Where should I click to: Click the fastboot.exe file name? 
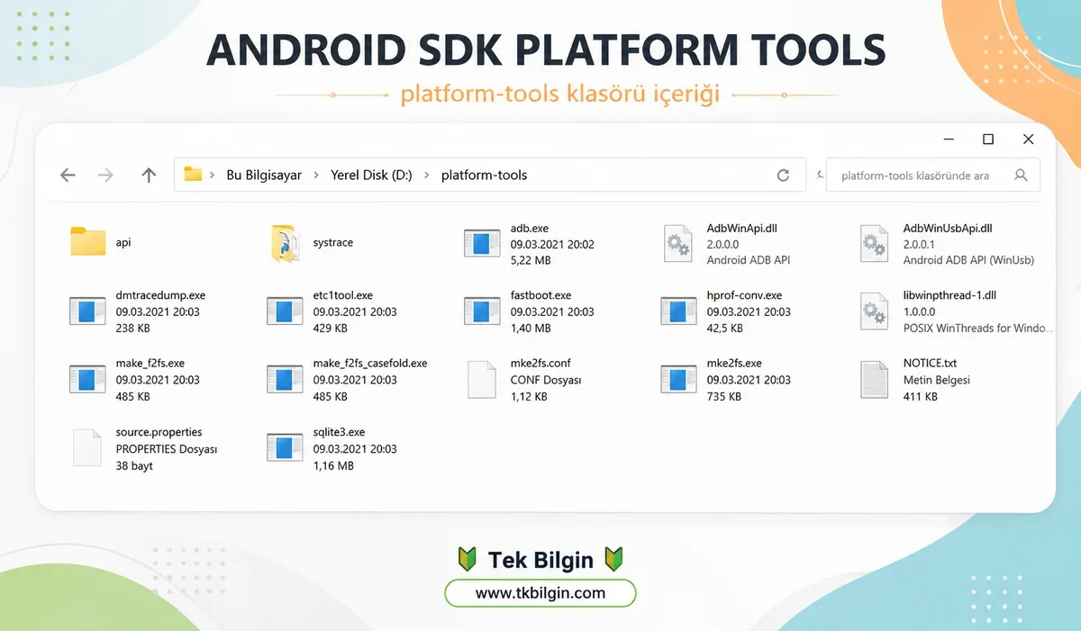(x=540, y=295)
